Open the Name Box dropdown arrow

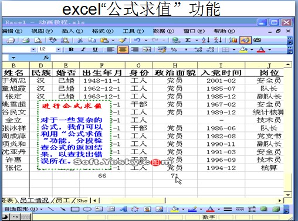pyautogui.click(x=13, y=57)
